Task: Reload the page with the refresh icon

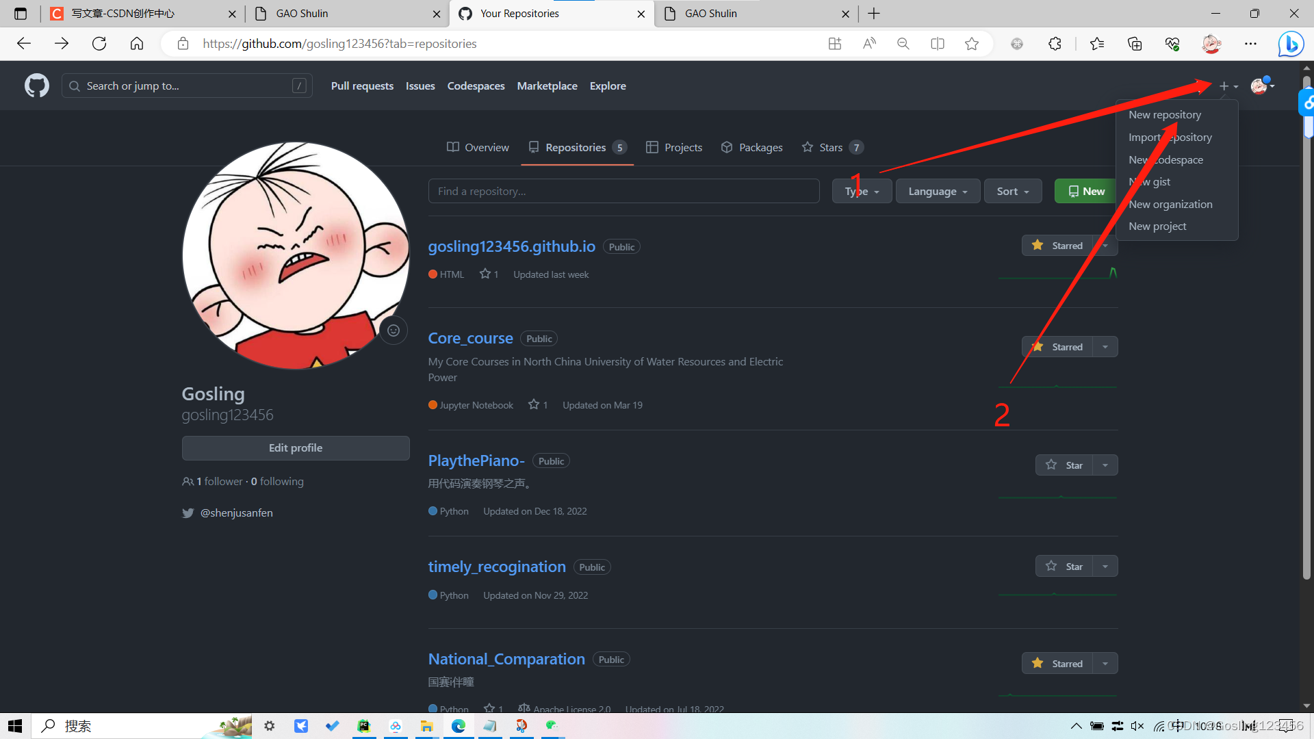Action: click(99, 44)
